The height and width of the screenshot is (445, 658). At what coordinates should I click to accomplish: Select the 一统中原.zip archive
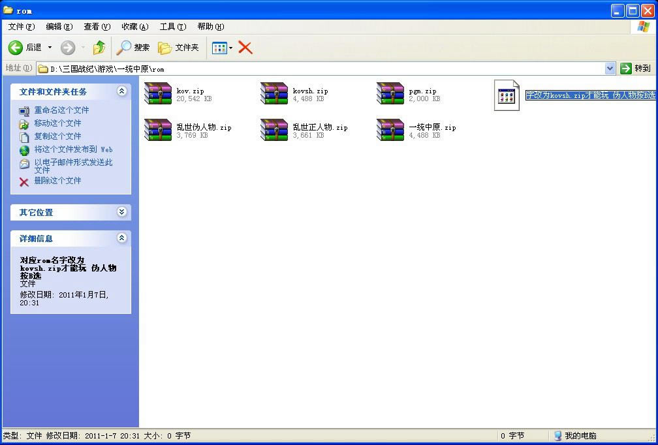[390, 130]
